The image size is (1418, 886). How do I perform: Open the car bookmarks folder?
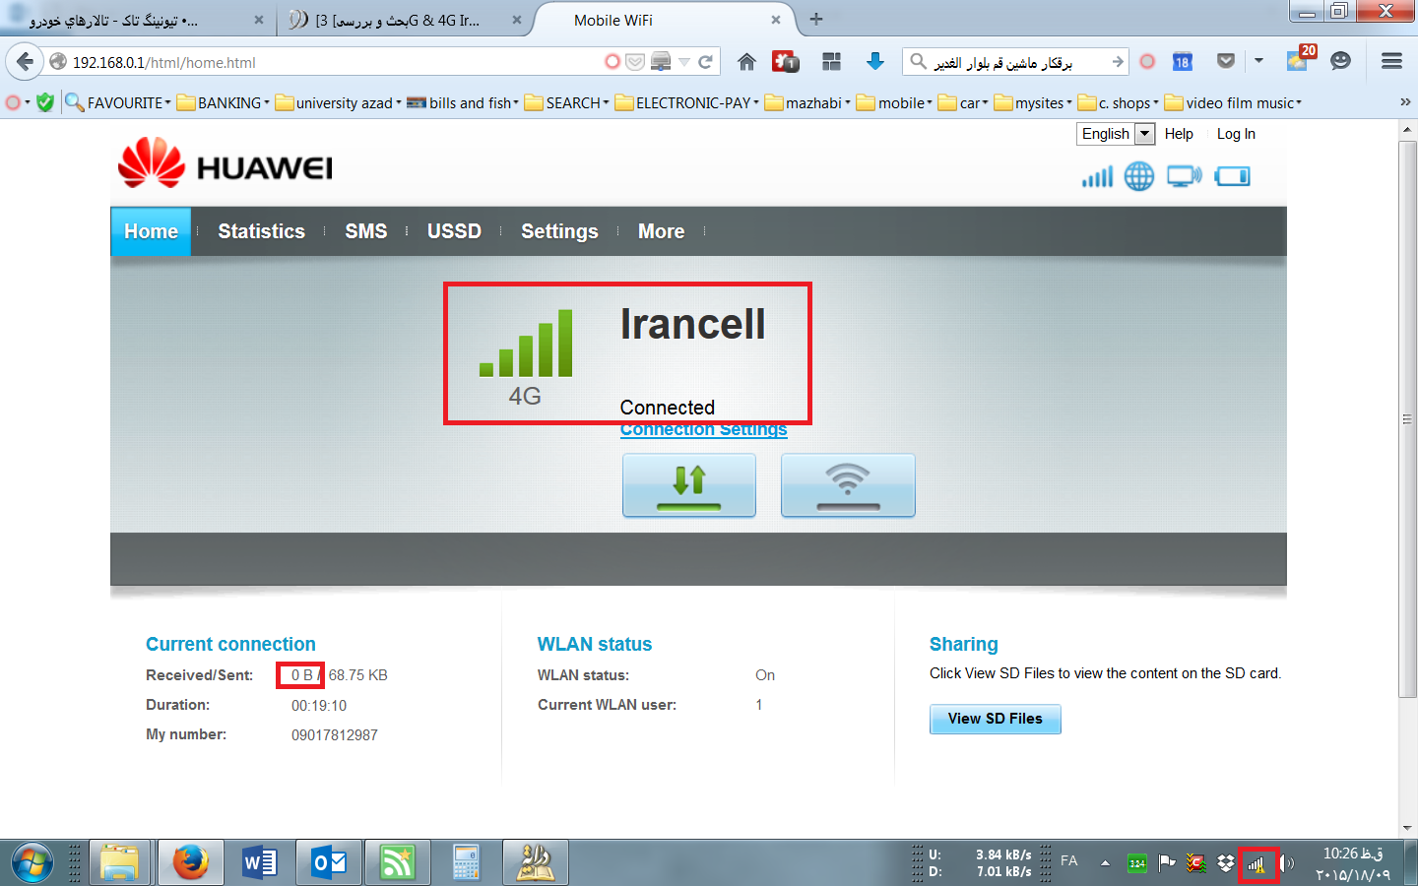tap(963, 102)
